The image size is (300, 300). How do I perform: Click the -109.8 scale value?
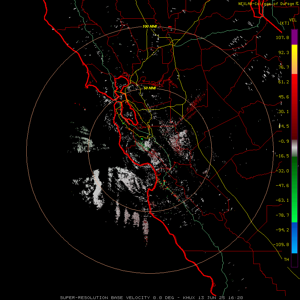(281, 245)
